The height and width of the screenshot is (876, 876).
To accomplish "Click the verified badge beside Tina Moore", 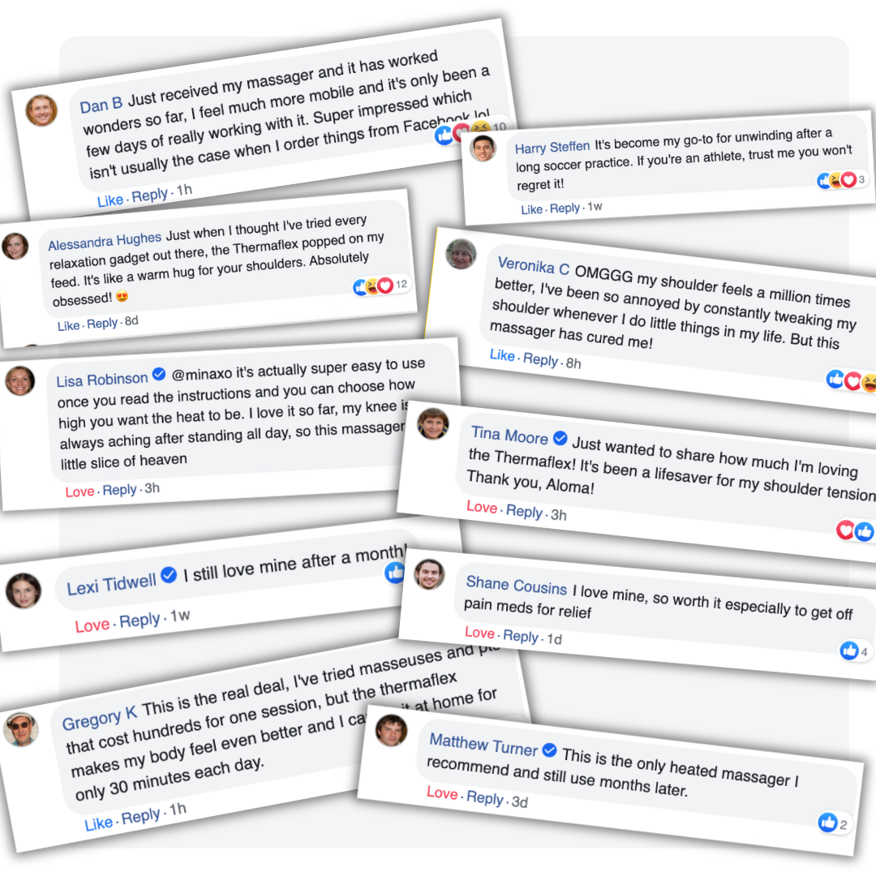I will click(x=560, y=438).
